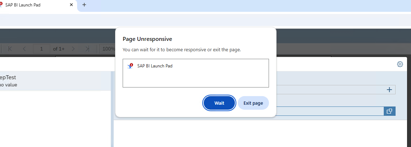Click the SAP BI Launch Pad favicon in dialog
Viewport: 411px width, 147px height.
(x=130, y=66)
